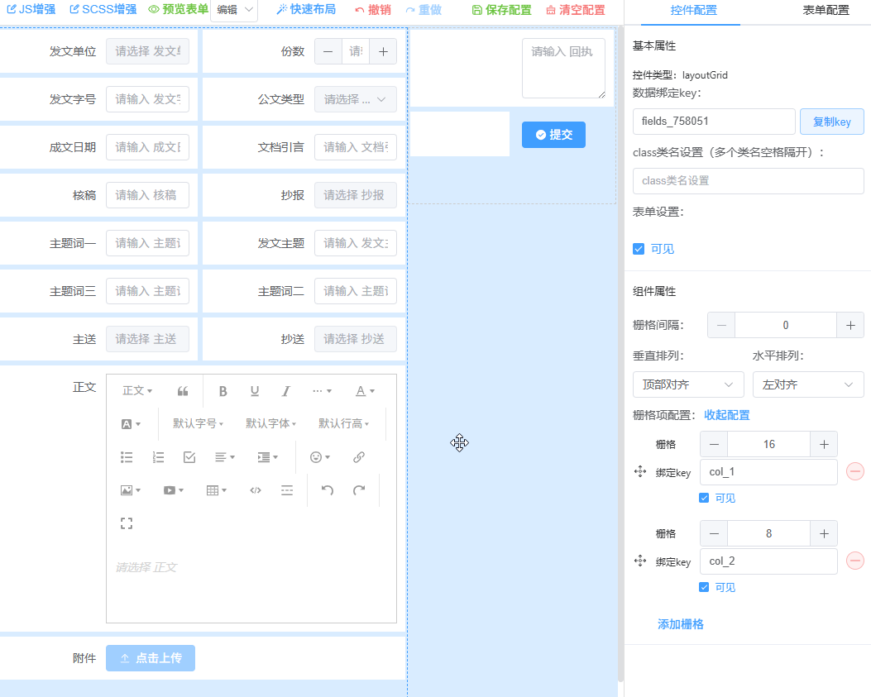The width and height of the screenshot is (871, 697).
Task: Click the insert link icon in editor
Action: click(359, 457)
